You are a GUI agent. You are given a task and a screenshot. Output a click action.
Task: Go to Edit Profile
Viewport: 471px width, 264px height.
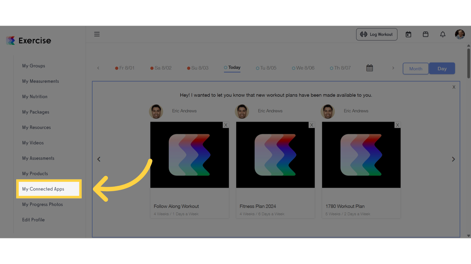(x=33, y=220)
